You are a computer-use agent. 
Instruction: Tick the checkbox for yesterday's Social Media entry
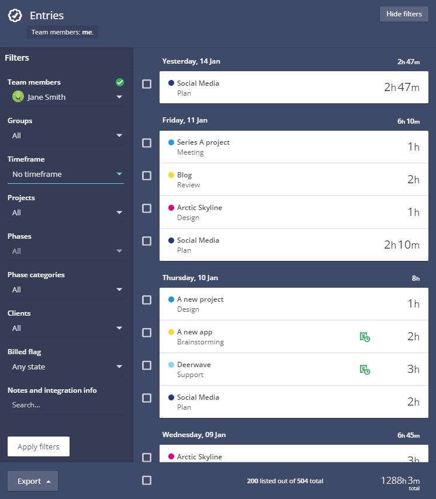147,84
